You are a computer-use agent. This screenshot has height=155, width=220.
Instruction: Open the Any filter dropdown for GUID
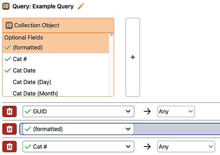(x=176, y=111)
